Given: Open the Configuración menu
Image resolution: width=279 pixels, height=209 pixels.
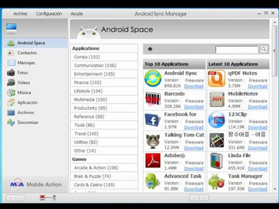Looking at the screenshot, I should click(x=49, y=14).
